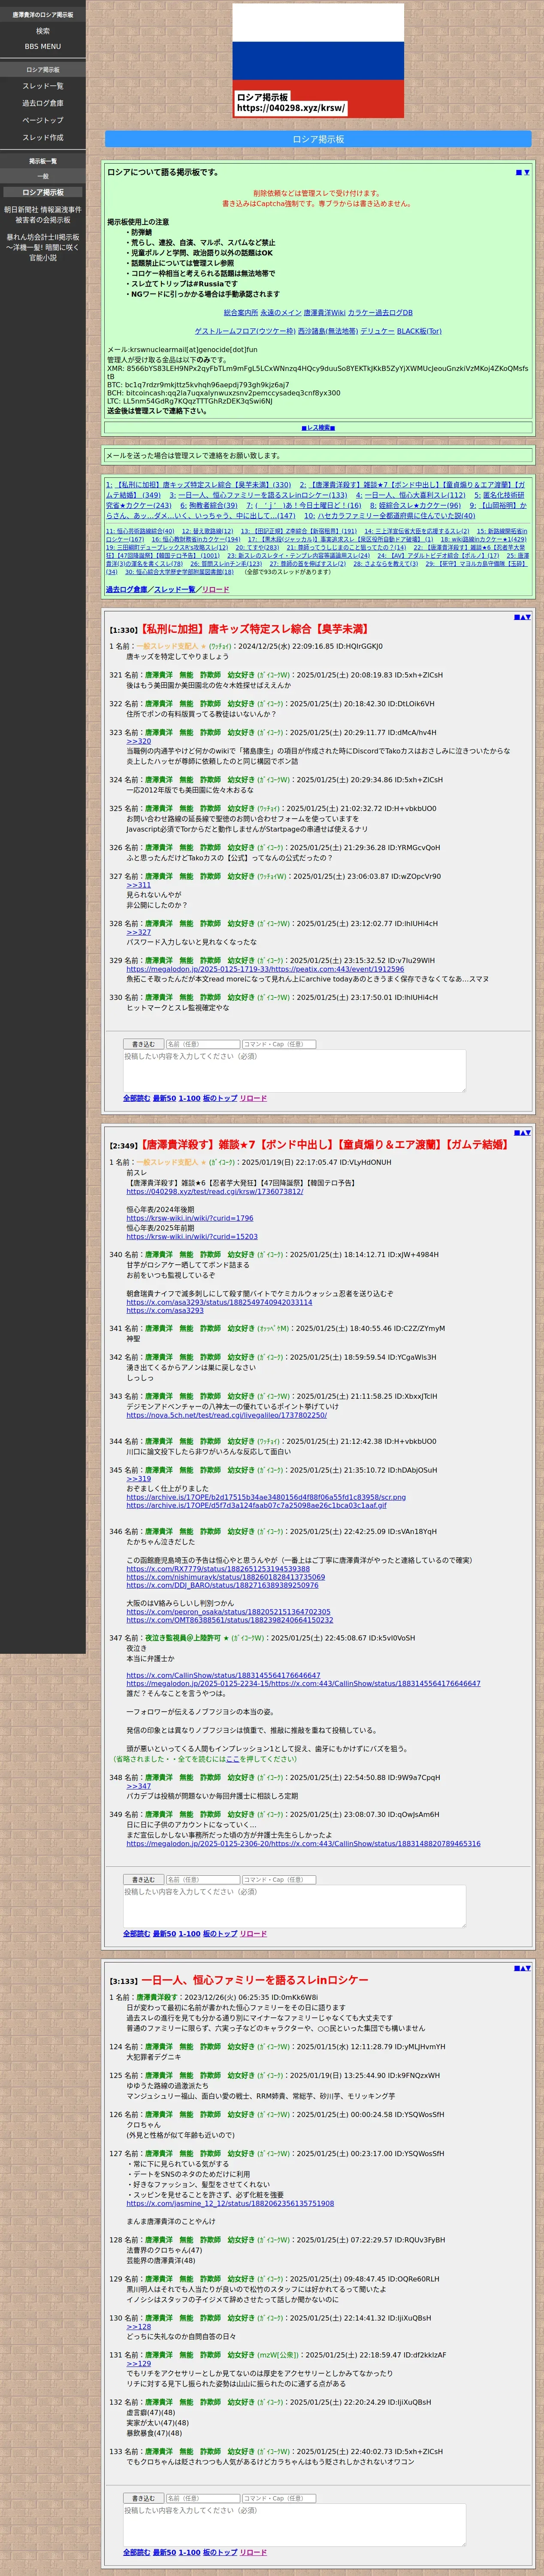Open 検索 in the sidebar
The width and height of the screenshot is (544, 2576).
(x=43, y=31)
